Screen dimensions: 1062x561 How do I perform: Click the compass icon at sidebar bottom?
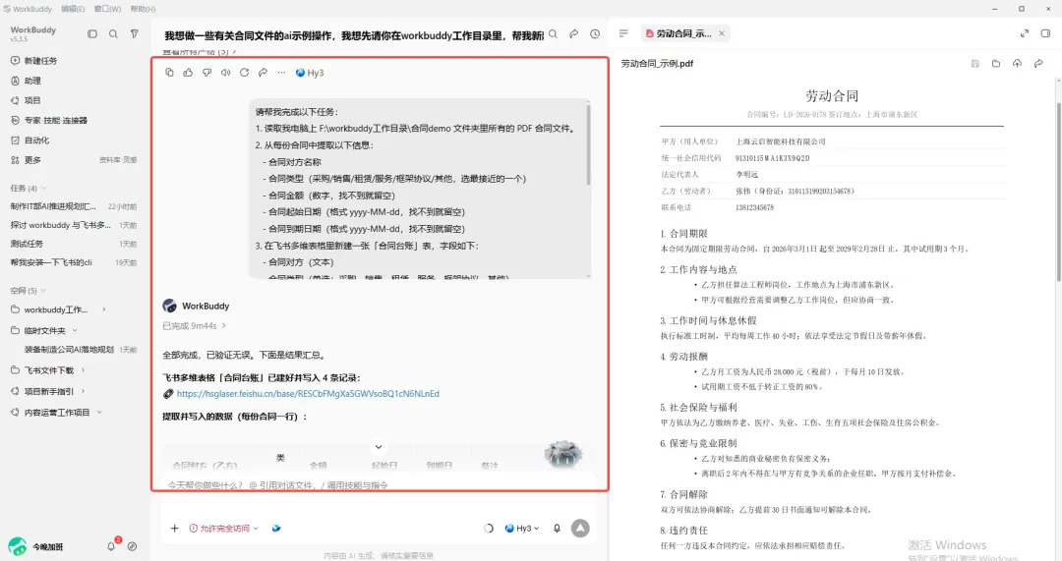tap(132, 546)
